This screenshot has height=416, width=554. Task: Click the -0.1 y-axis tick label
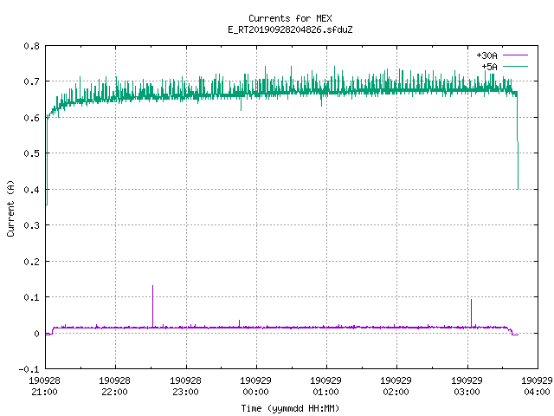tap(29, 369)
